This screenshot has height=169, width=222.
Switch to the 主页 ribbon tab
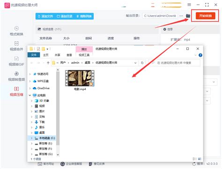click(46, 55)
